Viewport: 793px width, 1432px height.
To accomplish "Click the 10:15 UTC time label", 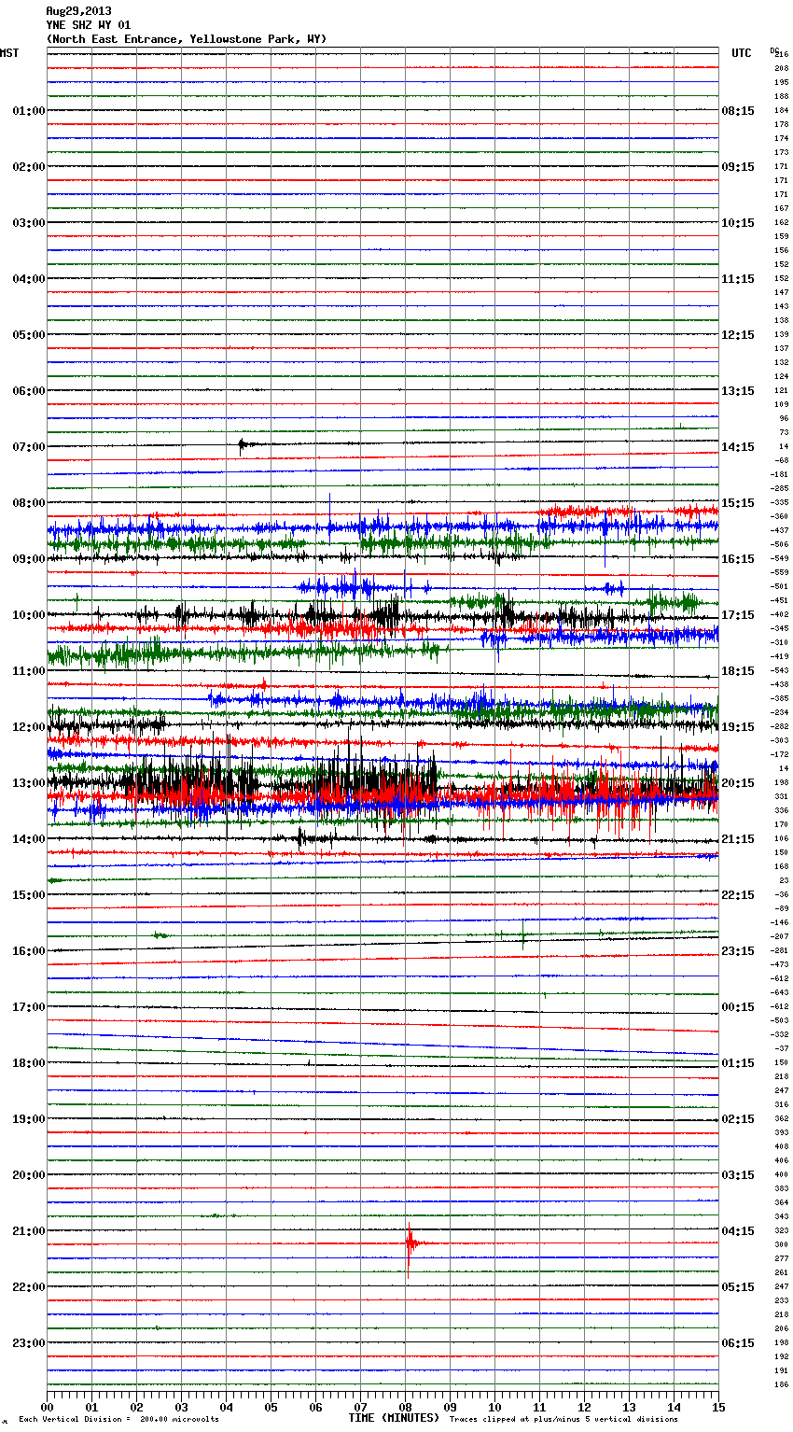I will [738, 223].
